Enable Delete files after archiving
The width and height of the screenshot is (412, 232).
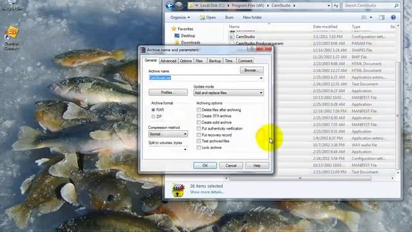point(199,110)
